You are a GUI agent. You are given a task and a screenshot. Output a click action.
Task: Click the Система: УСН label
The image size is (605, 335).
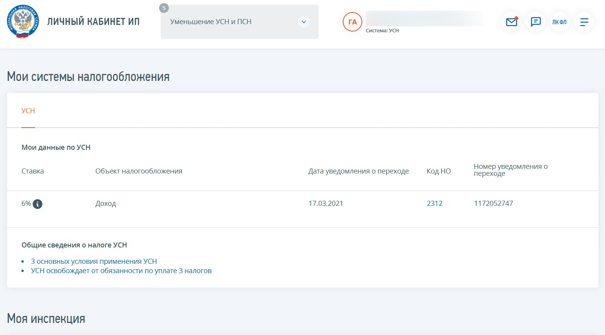[x=382, y=31]
